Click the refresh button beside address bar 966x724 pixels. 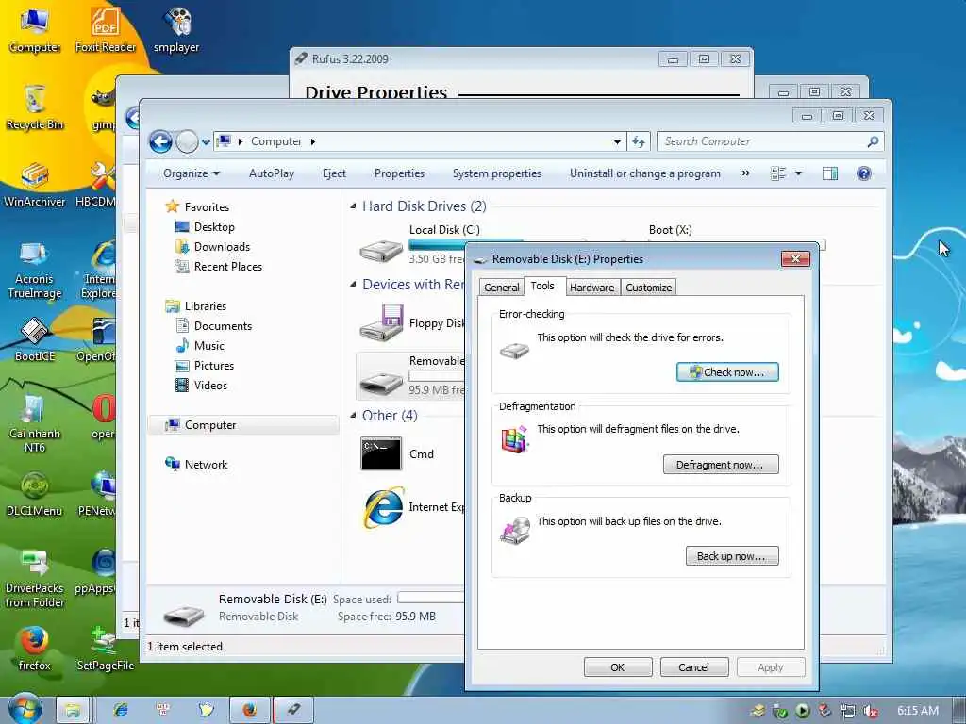click(x=639, y=141)
